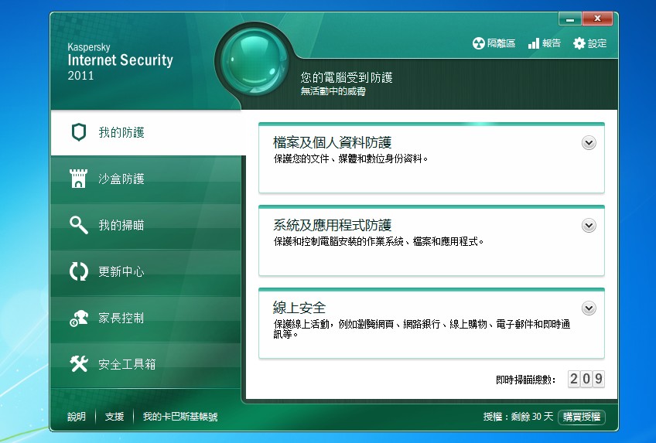
Task: Click the wrench tools icon for 安全工具箱
Action: pyautogui.click(x=79, y=364)
